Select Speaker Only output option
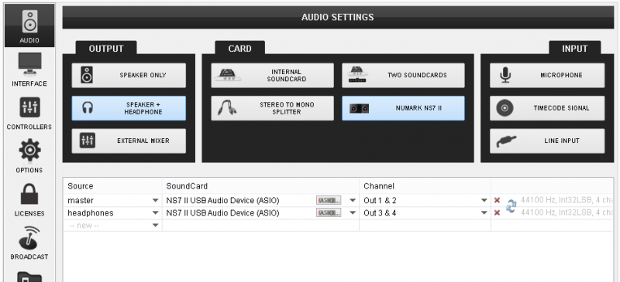620x282 pixels. (x=129, y=76)
